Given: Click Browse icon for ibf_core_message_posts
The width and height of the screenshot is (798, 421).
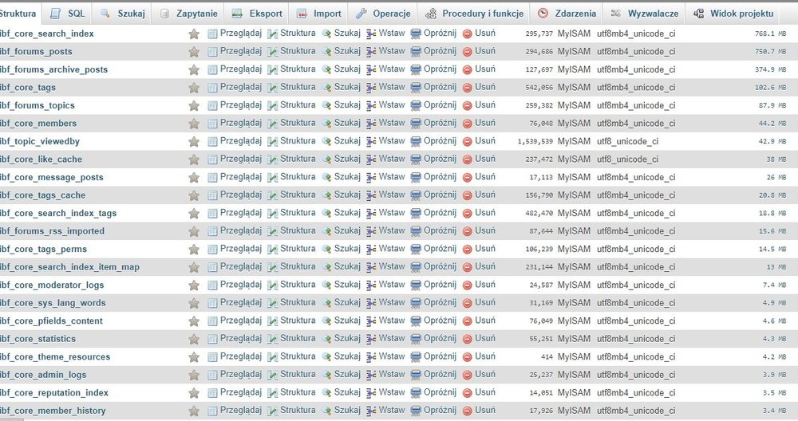Looking at the screenshot, I should click(x=212, y=177).
